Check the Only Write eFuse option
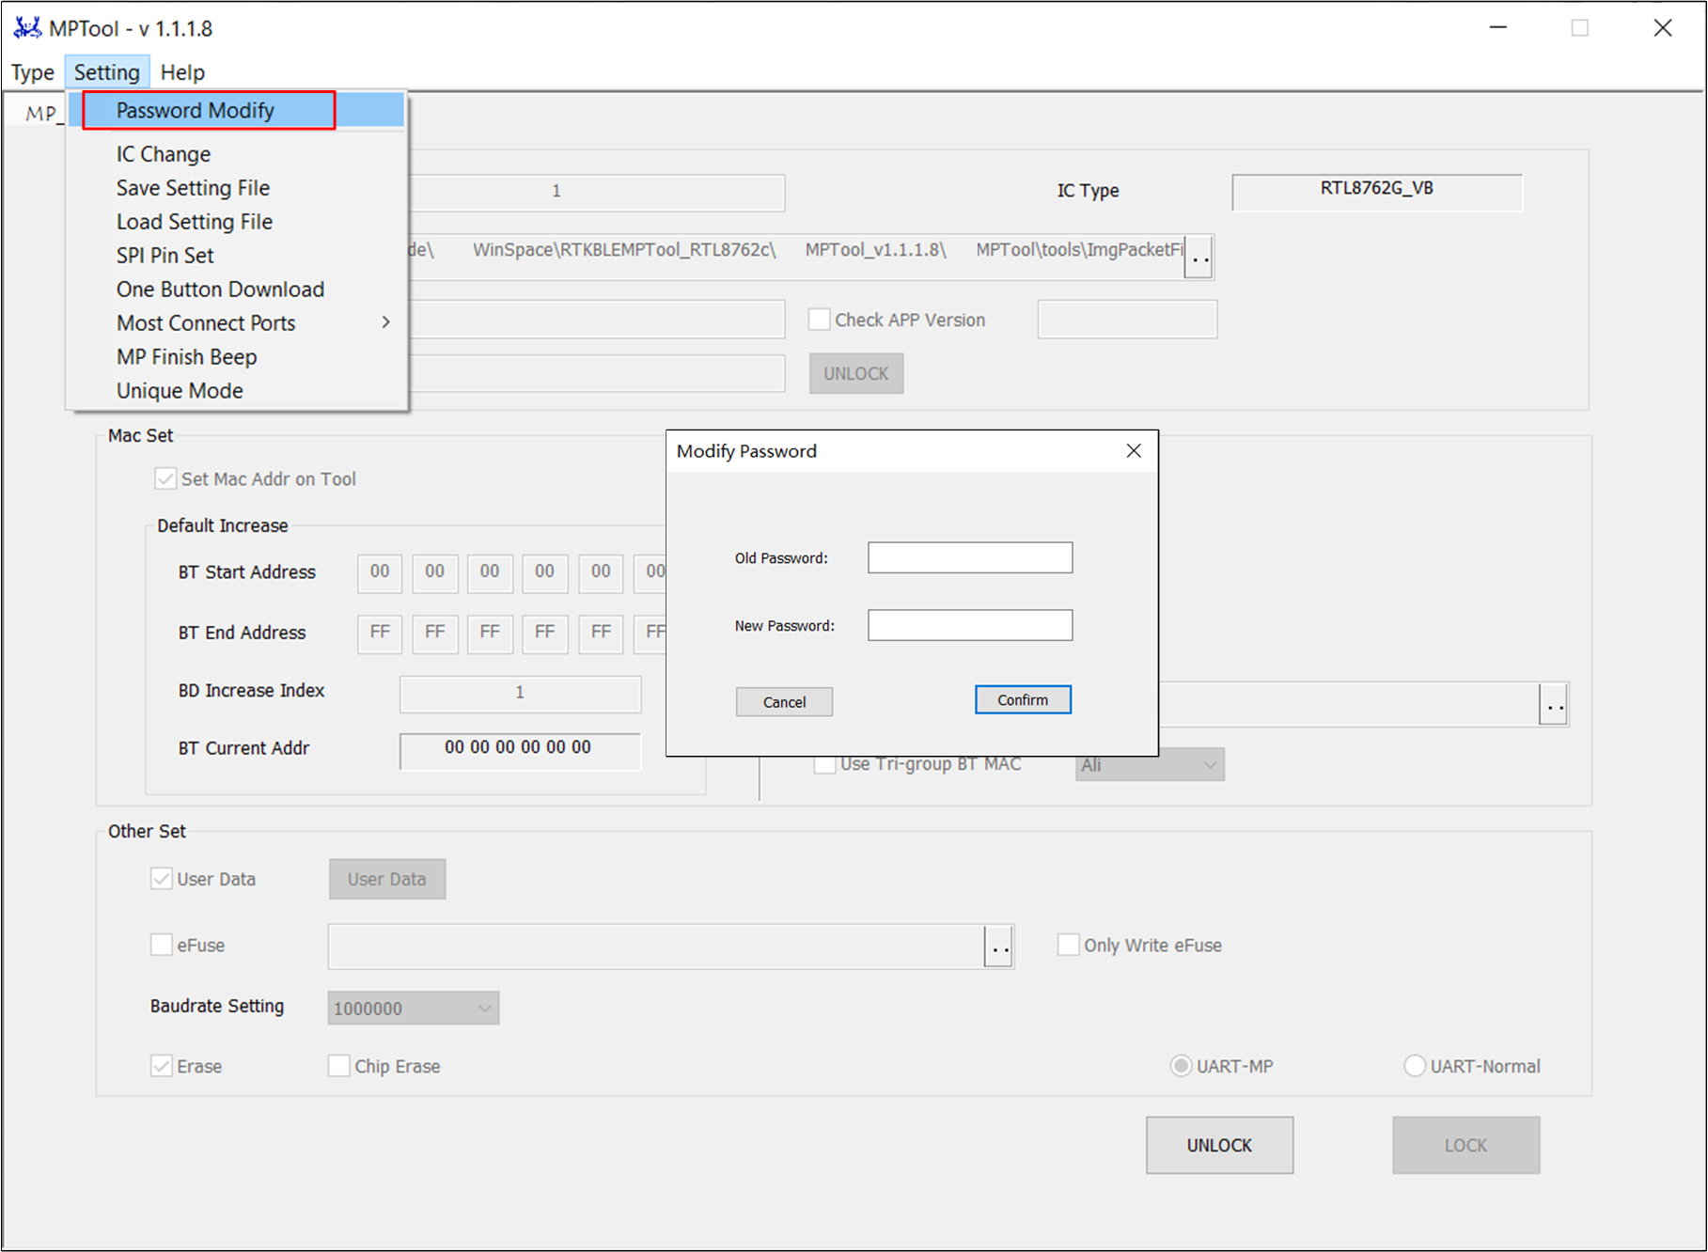 pyautogui.click(x=1069, y=945)
